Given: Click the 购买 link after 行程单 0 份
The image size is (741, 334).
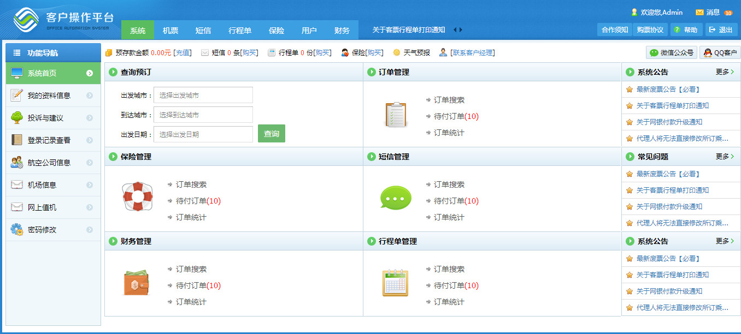Looking at the screenshot, I should coord(322,53).
